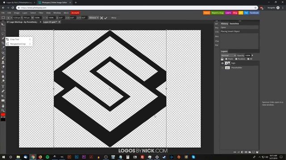Select the Eraser tool
The image size is (286, 160).
(x=3, y=67)
